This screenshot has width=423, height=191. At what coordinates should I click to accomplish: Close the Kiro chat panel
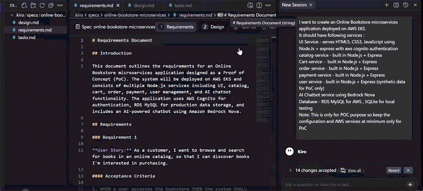click(x=415, y=5)
